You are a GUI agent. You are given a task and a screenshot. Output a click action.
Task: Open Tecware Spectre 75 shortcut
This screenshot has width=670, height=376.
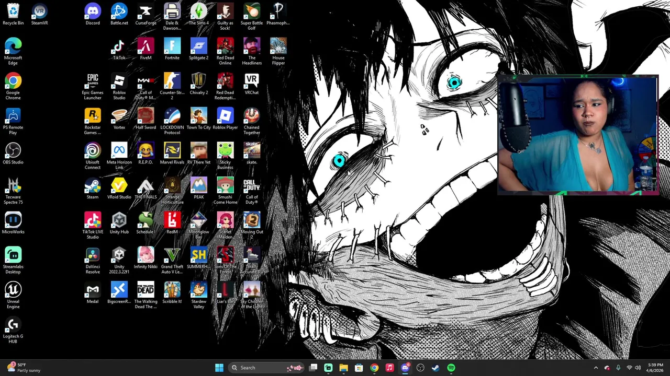click(13, 191)
